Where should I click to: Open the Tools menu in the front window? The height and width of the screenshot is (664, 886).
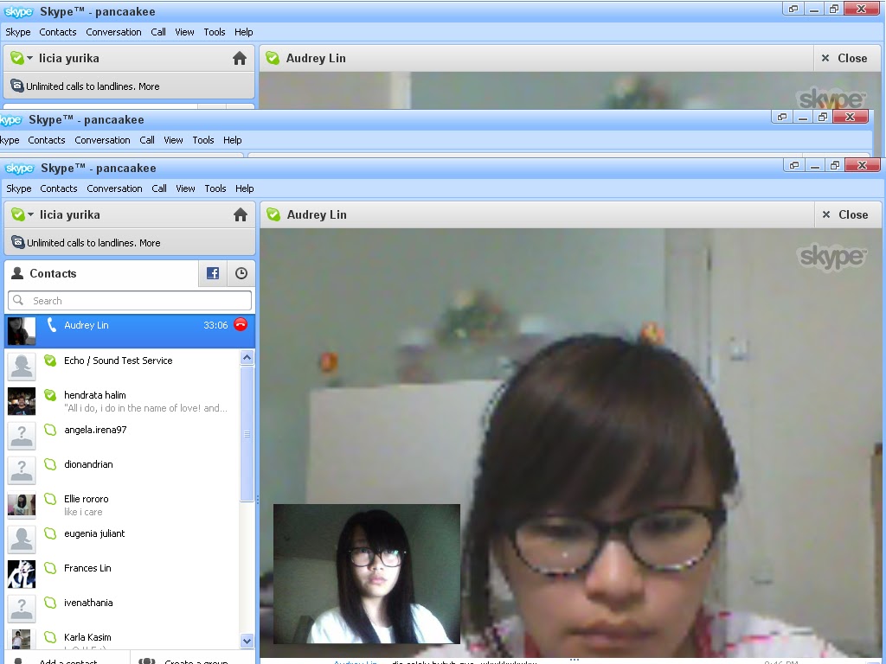coord(215,188)
